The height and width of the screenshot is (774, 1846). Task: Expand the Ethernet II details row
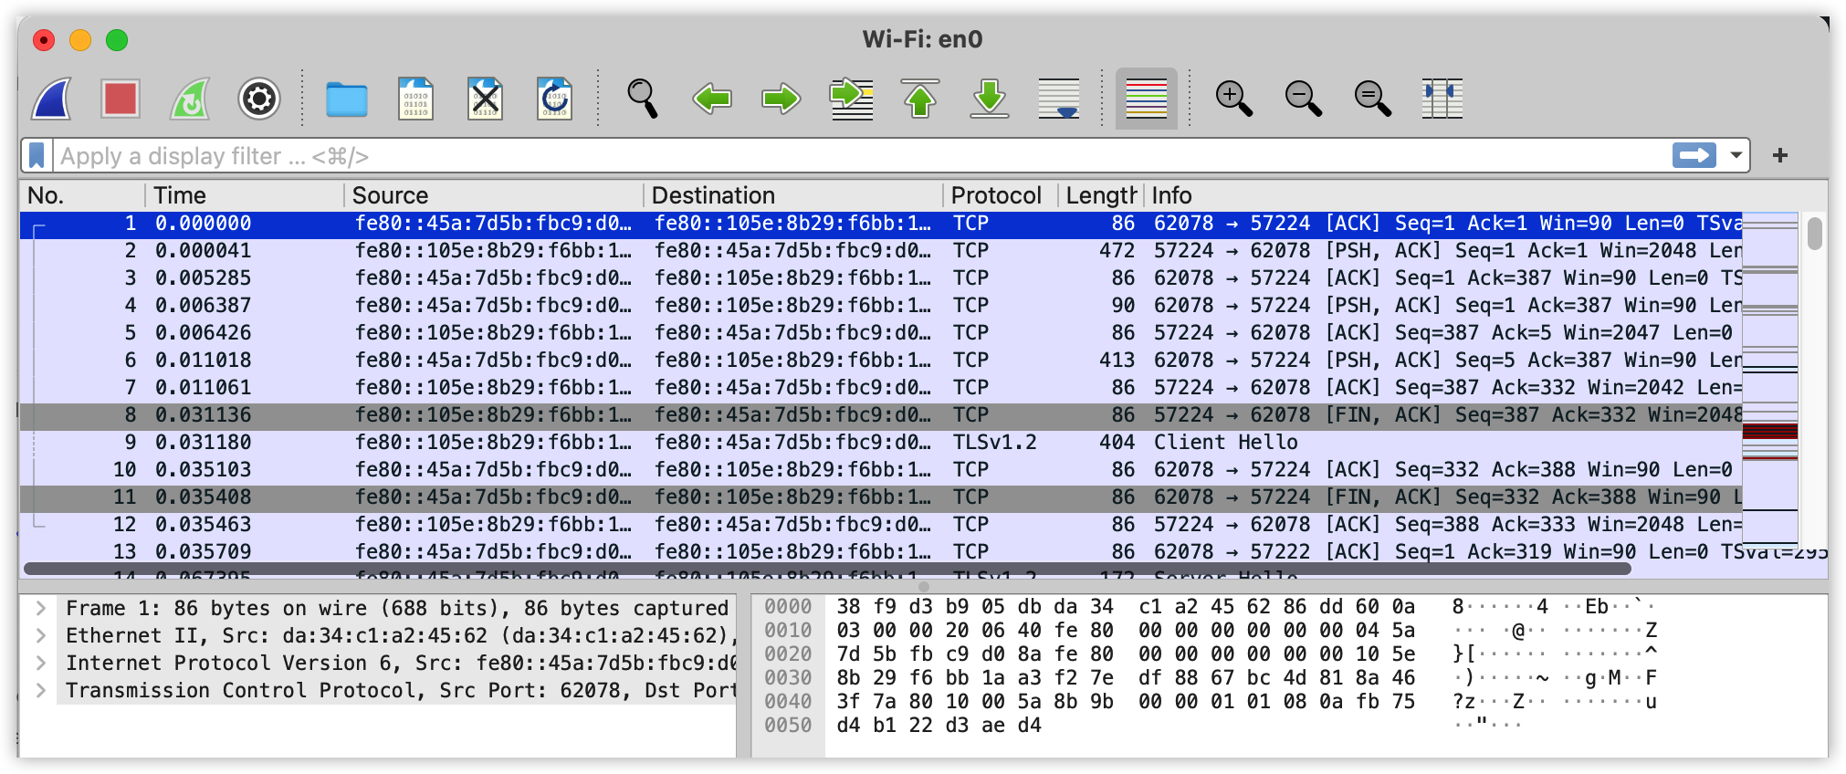[40, 635]
